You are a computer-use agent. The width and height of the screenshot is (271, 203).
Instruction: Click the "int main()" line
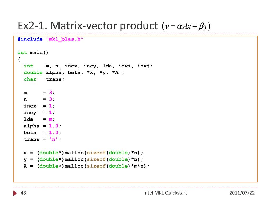click(x=33, y=53)
